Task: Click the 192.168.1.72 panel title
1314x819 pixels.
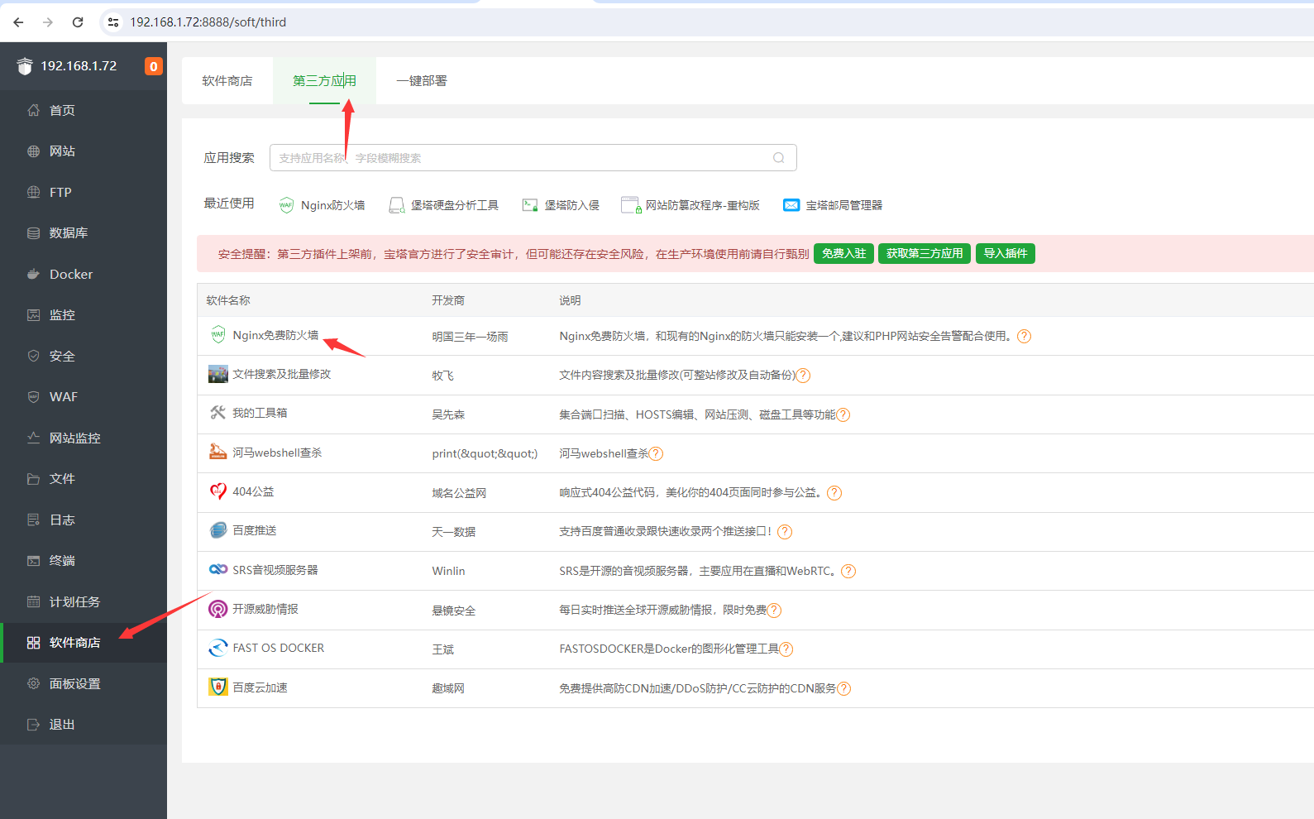Action: point(79,66)
